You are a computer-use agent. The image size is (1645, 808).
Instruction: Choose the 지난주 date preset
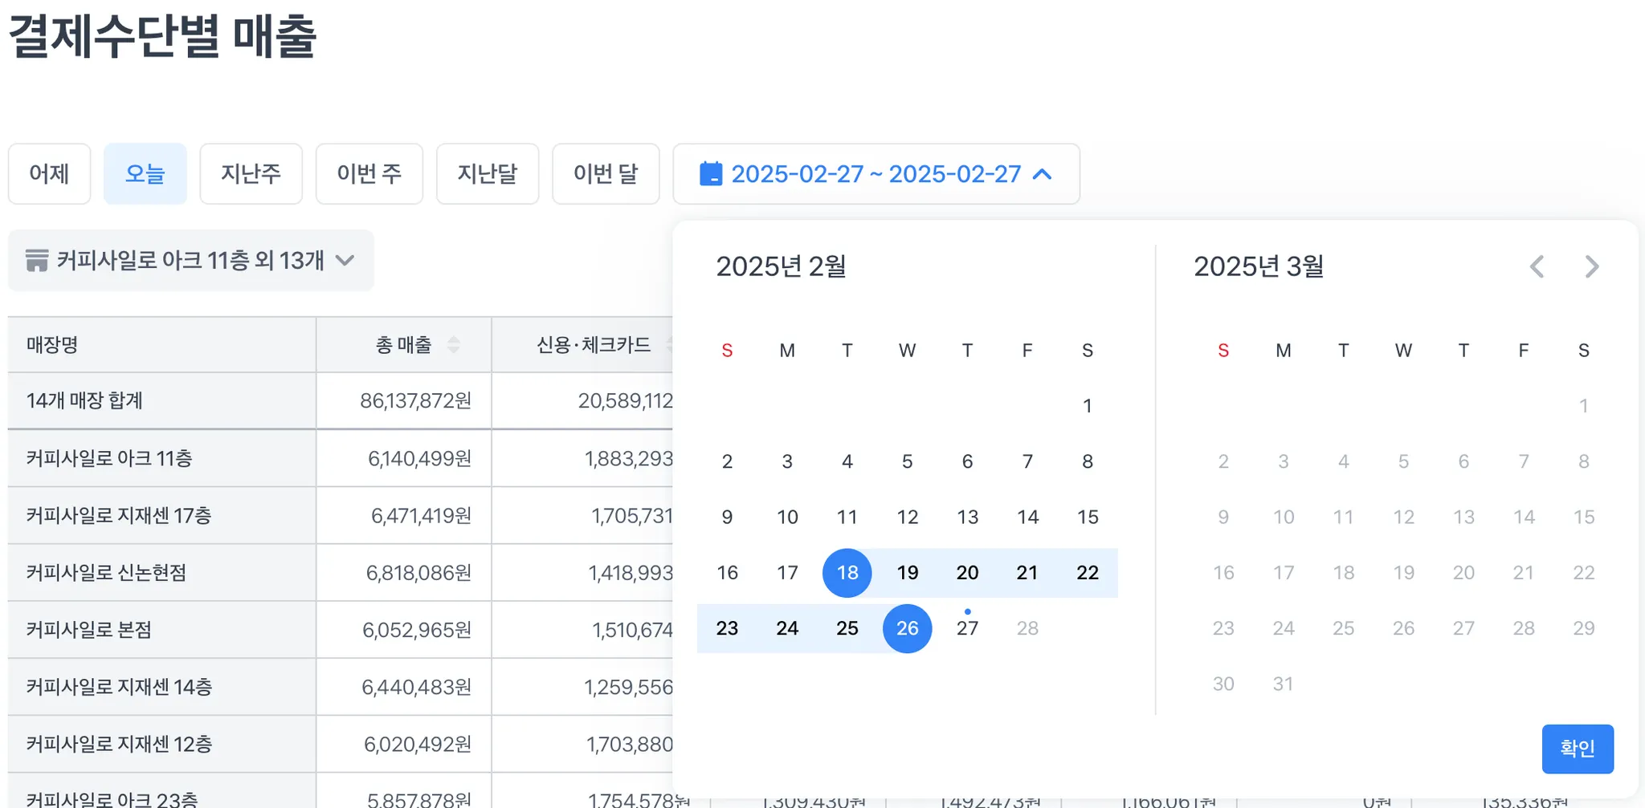251,174
